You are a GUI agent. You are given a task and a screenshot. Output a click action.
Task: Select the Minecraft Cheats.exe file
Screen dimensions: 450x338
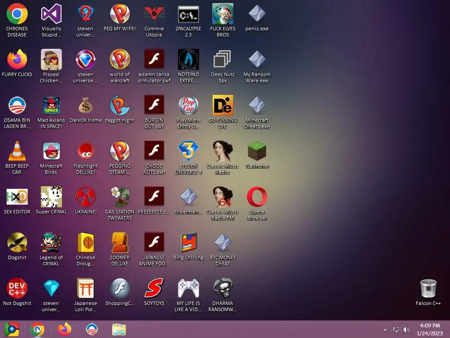[257, 105]
